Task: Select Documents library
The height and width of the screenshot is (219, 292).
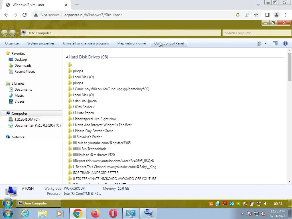Action: coord(23,90)
